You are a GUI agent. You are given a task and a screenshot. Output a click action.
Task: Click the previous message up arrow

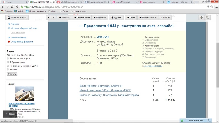tap(48, 18)
